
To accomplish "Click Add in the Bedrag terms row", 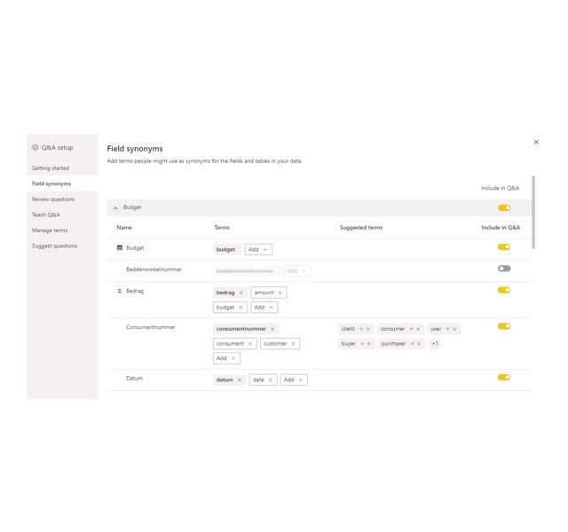I will [x=264, y=308].
